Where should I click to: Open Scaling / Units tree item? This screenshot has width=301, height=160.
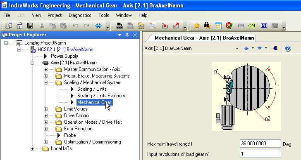tap(92, 89)
